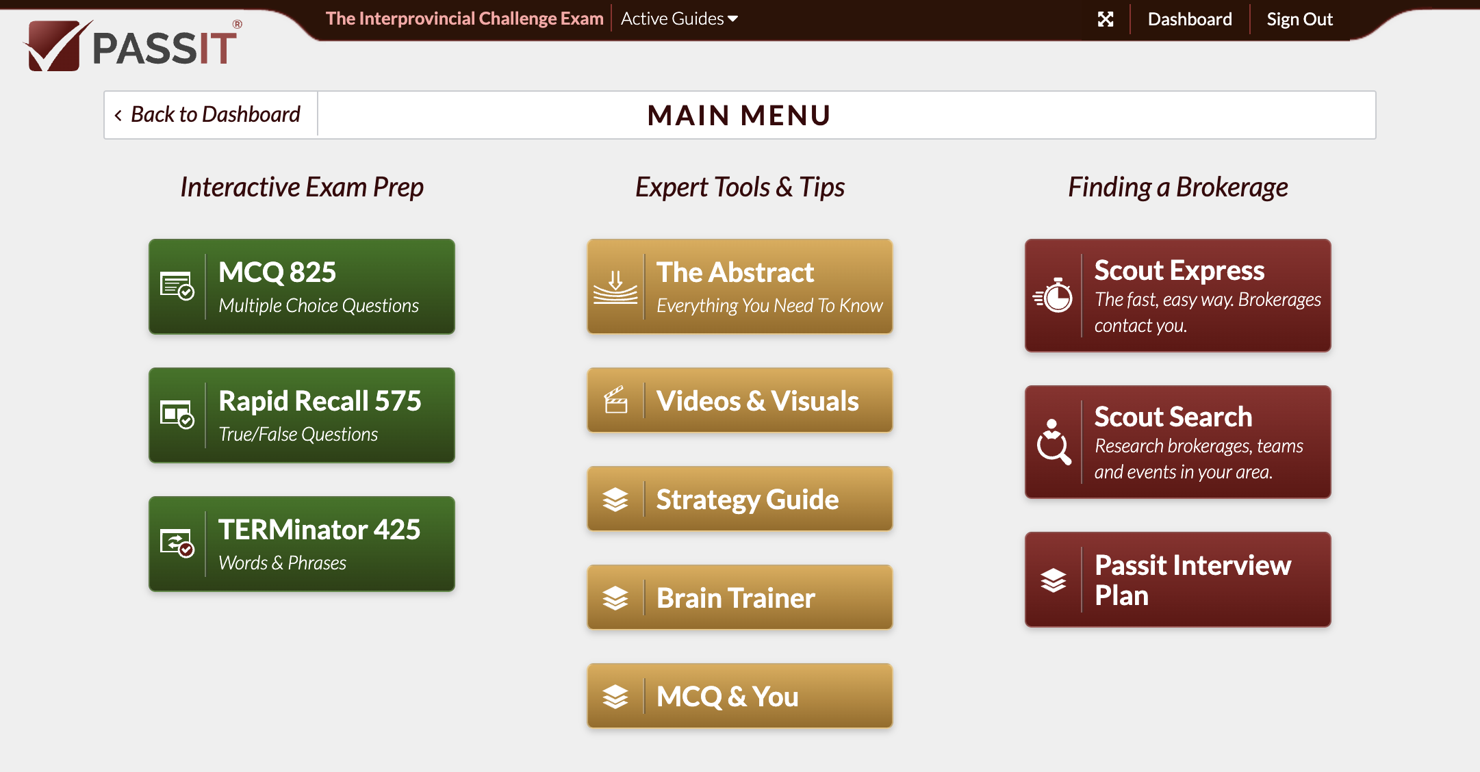Image resolution: width=1480 pixels, height=772 pixels.
Task: Select the Strategy Guide tool
Action: tap(740, 500)
